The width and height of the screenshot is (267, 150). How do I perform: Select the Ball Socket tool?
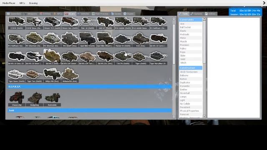191,27
